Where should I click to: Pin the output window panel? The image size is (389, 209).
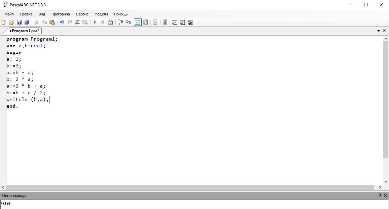pos(380,195)
